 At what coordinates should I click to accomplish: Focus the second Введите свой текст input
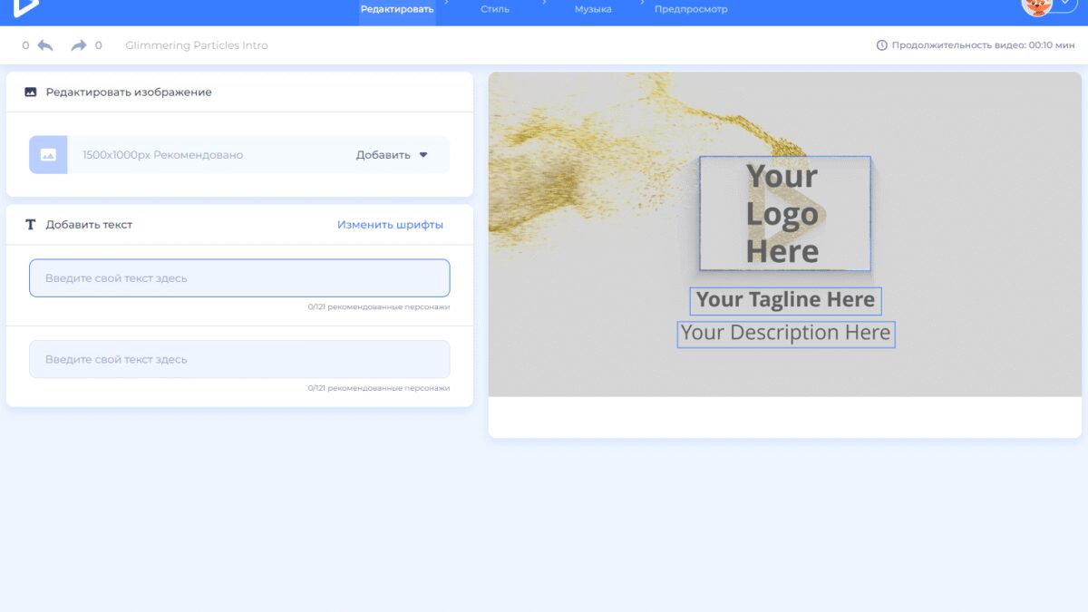[x=239, y=359]
